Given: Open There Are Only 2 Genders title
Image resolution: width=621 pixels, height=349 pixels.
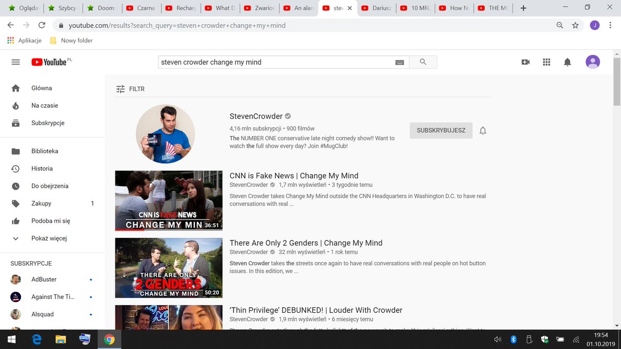Looking at the screenshot, I should pyautogui.click(x=306, y=243).
